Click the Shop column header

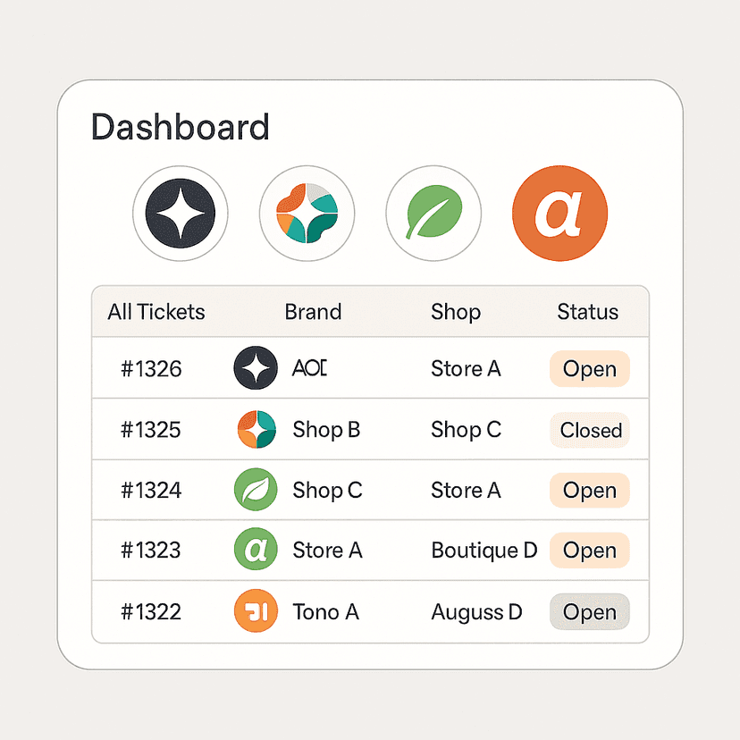pyautogui.click(x=456, y=312)
